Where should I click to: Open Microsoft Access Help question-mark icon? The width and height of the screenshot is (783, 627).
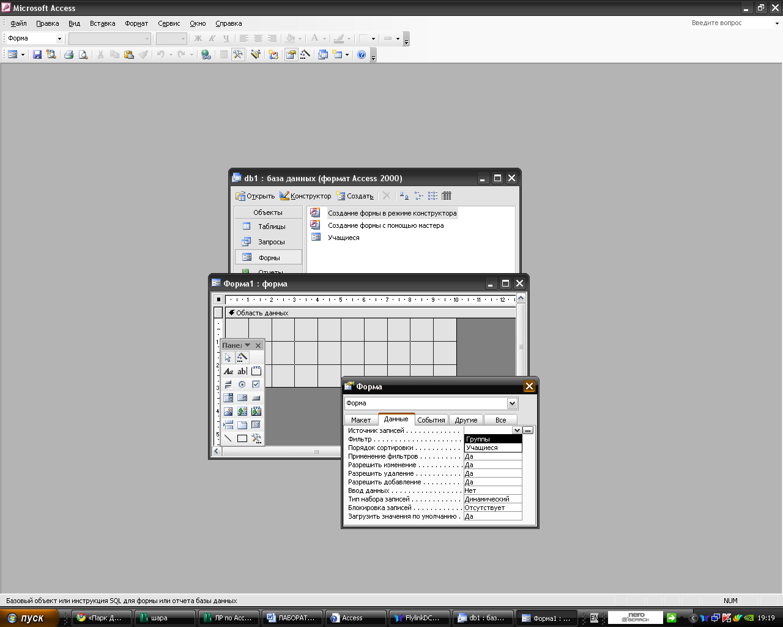(x=362, y=54)
